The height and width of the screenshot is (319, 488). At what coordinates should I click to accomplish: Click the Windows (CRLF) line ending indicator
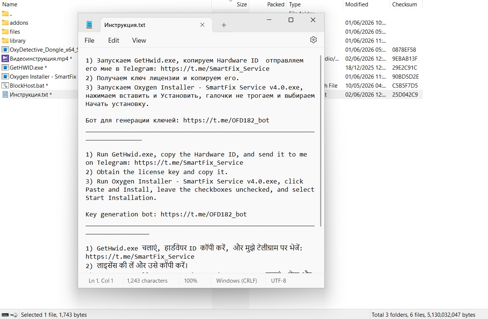tap(236, 281)
